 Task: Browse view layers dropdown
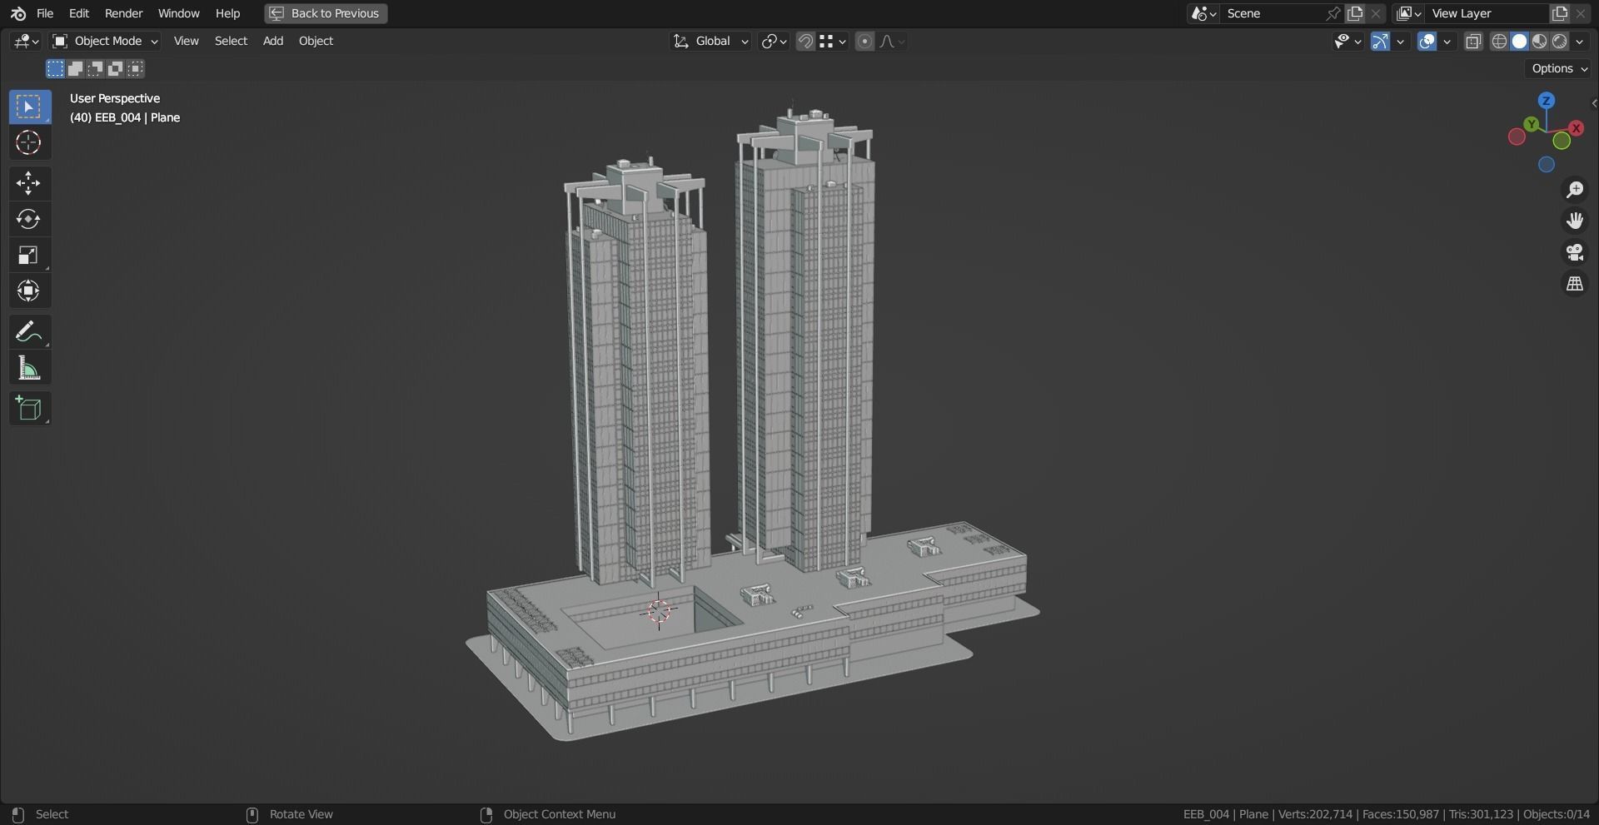(1408, 13)
